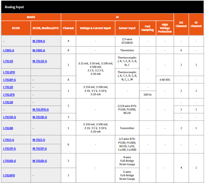The width and height of the screenshot is (205, 183).
Task: Click the Analog Input table title
Action: (14, 7)
